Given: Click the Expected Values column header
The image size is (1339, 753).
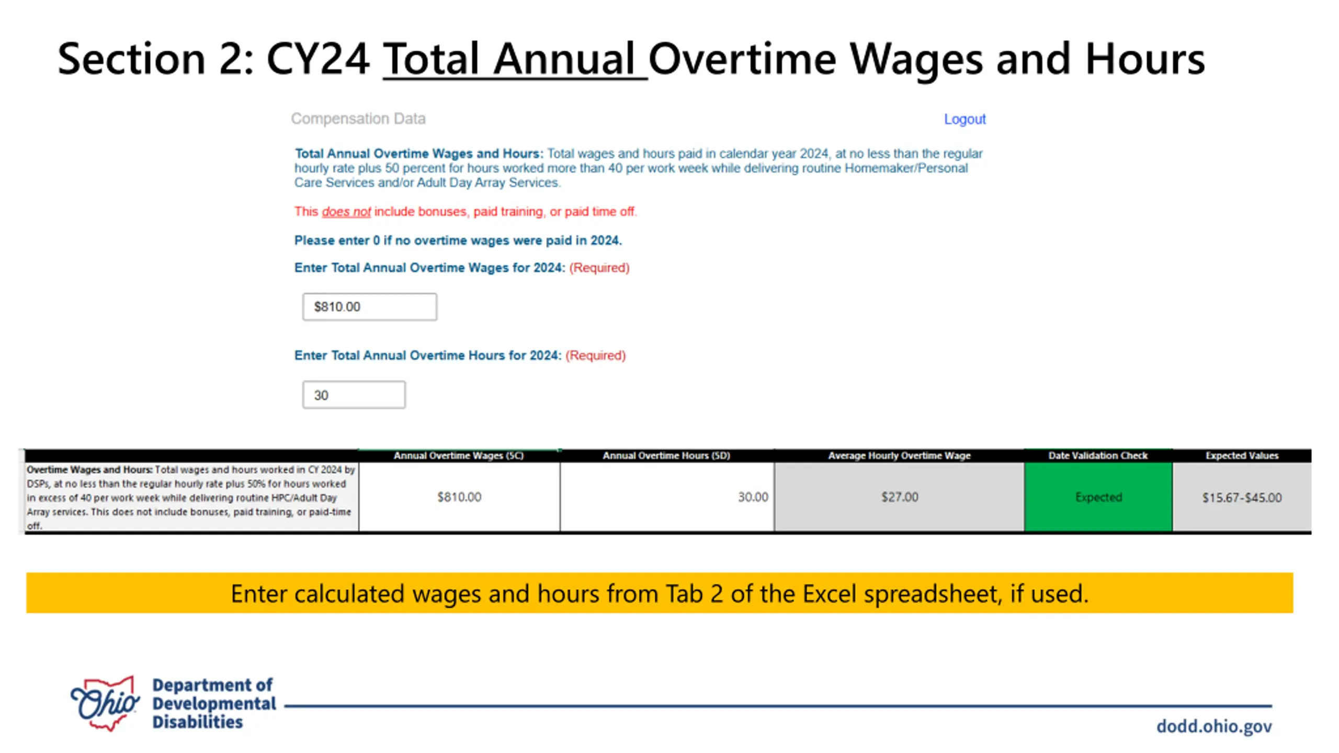Looking at the screenshot, I should [x=1242, y=455].
